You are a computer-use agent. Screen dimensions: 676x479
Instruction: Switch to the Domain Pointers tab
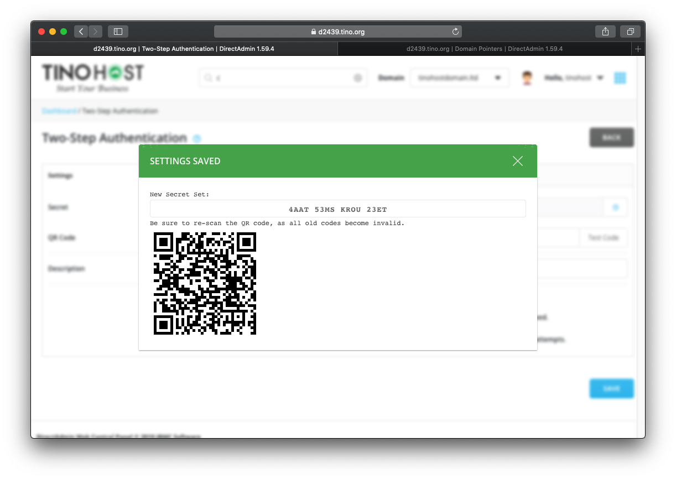point(485,49)
